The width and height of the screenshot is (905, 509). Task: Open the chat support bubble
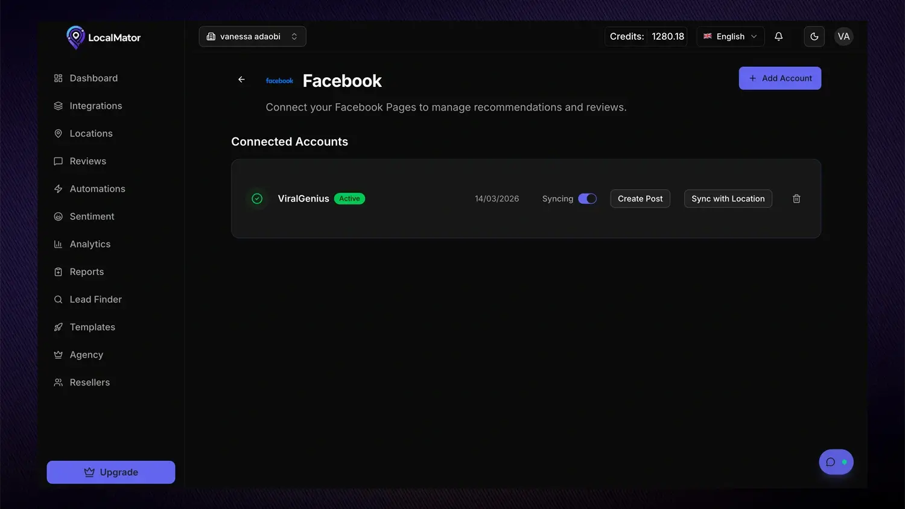point(836,462)
